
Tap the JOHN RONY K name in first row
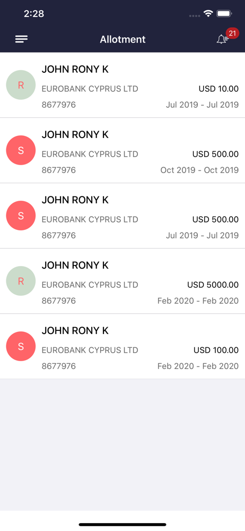click(75, 69)
